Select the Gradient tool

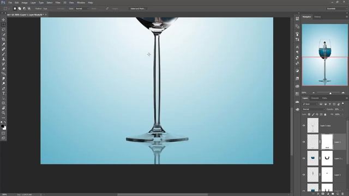[x=3, y=73]
